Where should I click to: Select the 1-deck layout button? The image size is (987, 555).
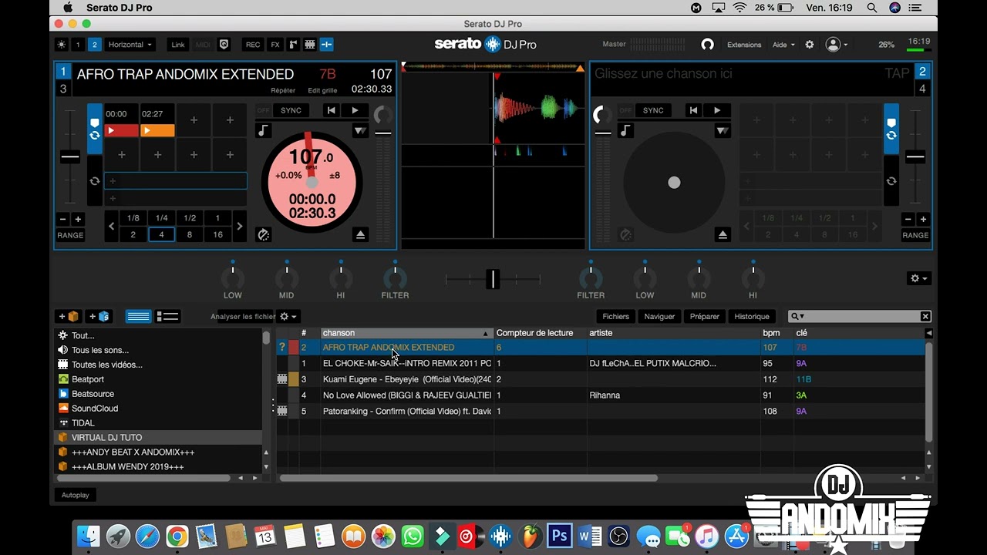[78, 45]
